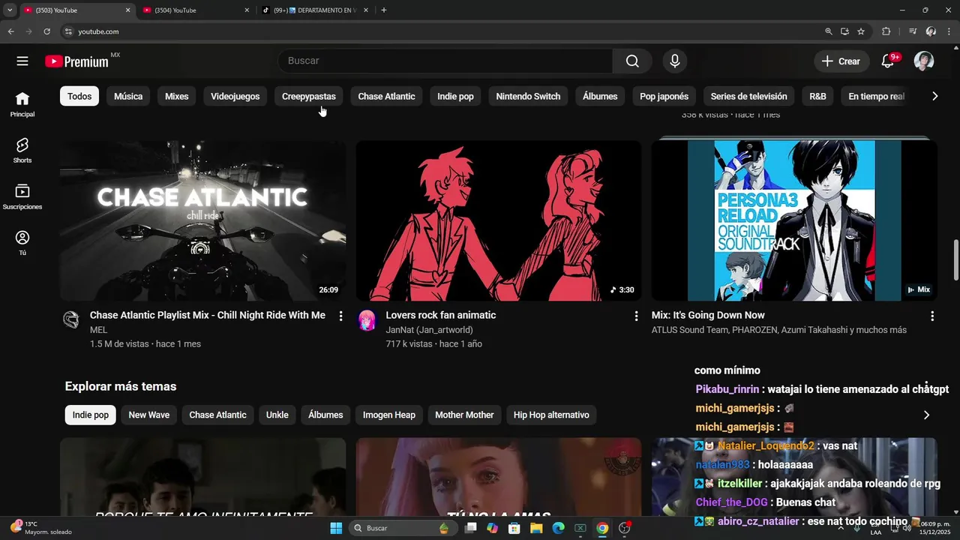
Task: Select the R&B filter chip
Action: [817, 96]
